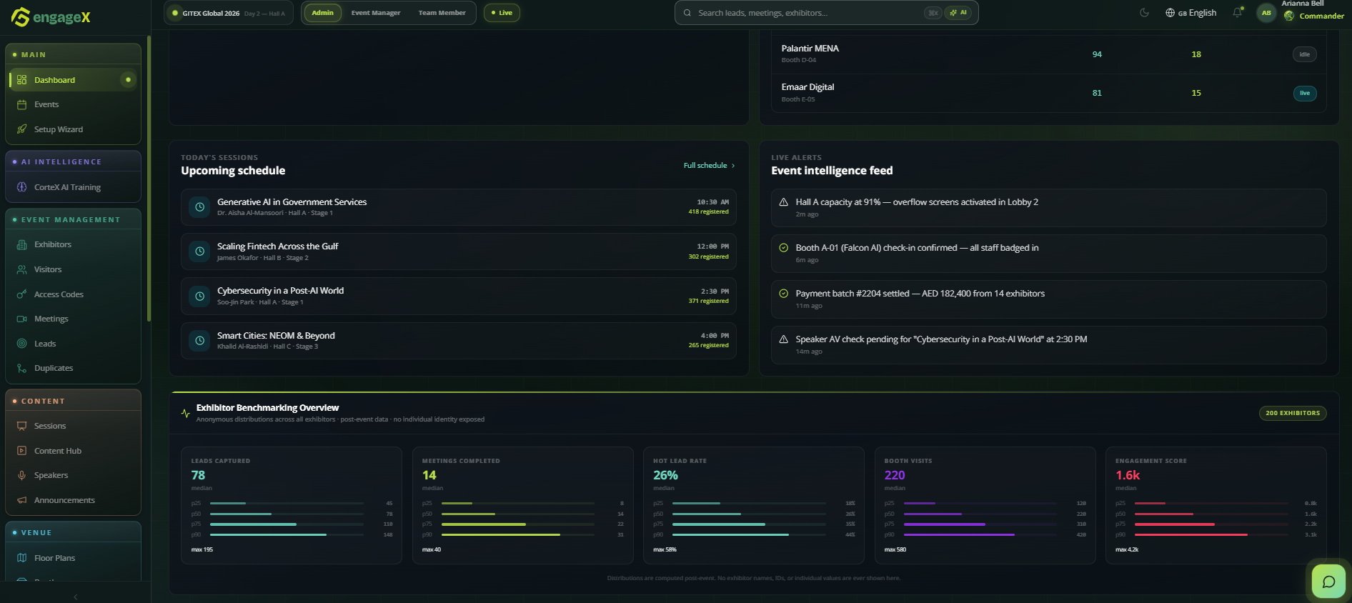Click clock icon for Smart Cities session

pyautogui.click(x=200, y=341)
